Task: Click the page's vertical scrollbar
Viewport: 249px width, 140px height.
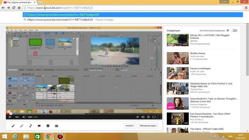Action: (x=247, y=49)
